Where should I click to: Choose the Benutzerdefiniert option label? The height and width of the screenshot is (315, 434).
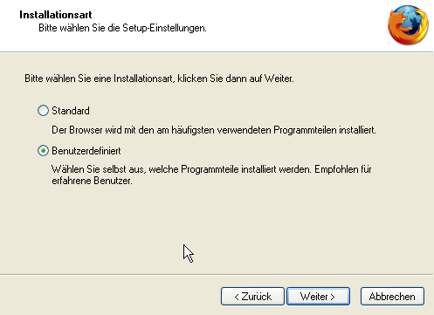pyautogui.click(x=86, y=151)
